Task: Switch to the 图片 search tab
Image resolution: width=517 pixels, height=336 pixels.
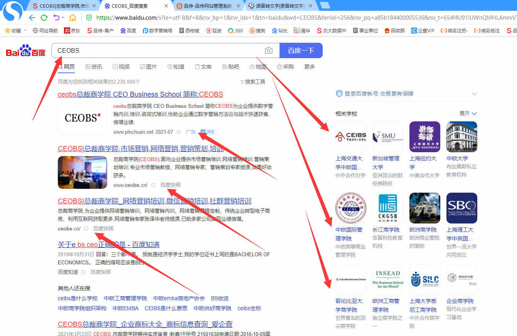Action: point(148,67)
